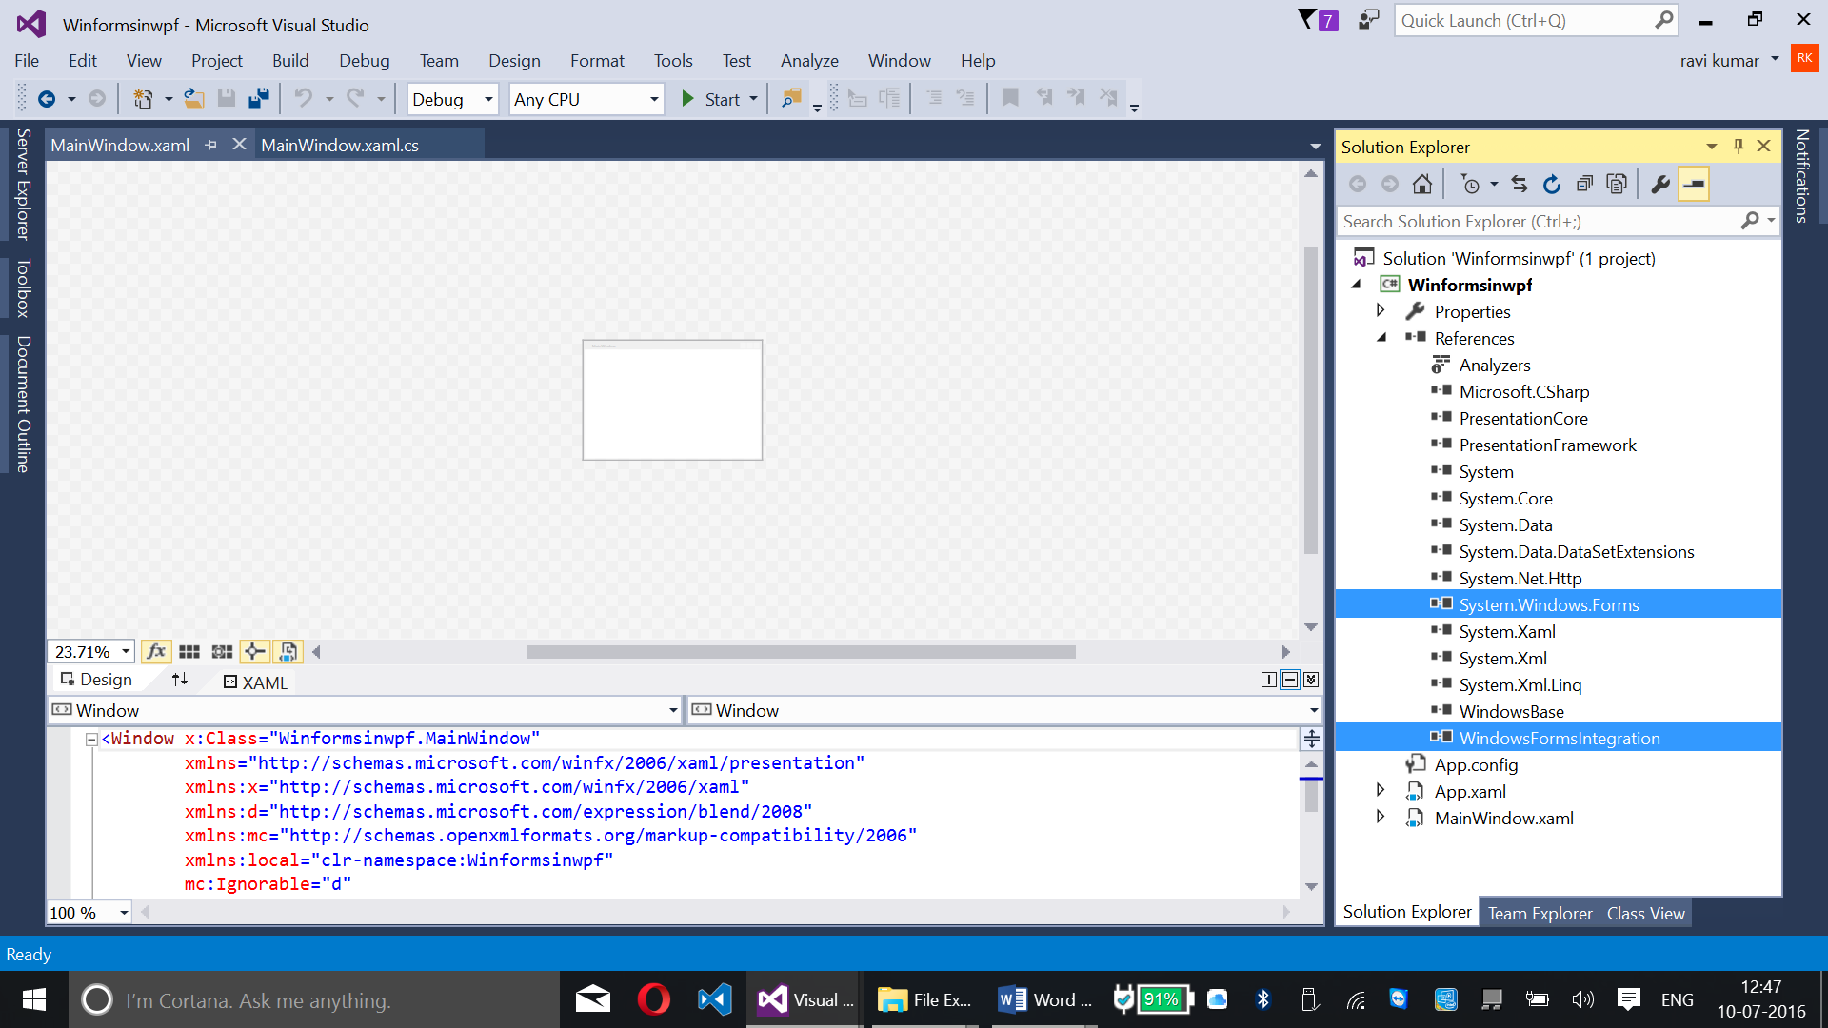This screenshot has height=1028, width=1828.
Task: Open Opera from the taskbar
Action: (654, 999)
